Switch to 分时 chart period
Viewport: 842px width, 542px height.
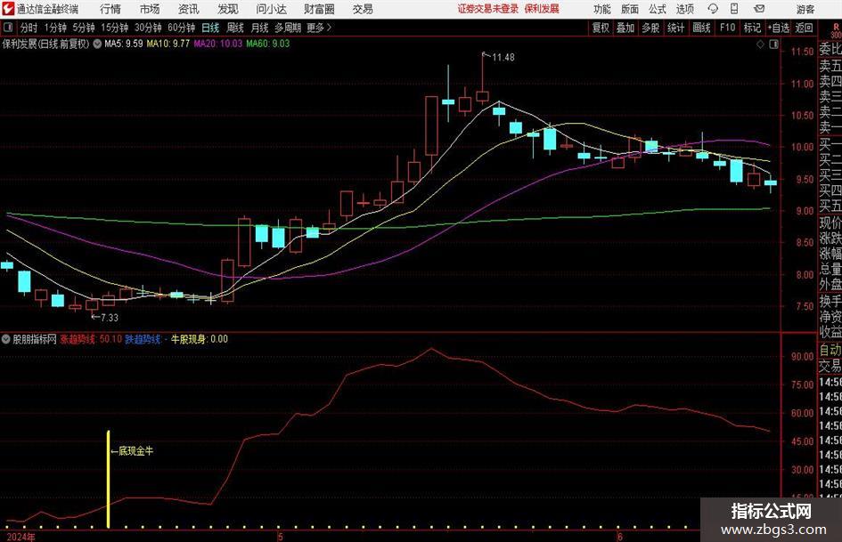click(x=29, y=28)
